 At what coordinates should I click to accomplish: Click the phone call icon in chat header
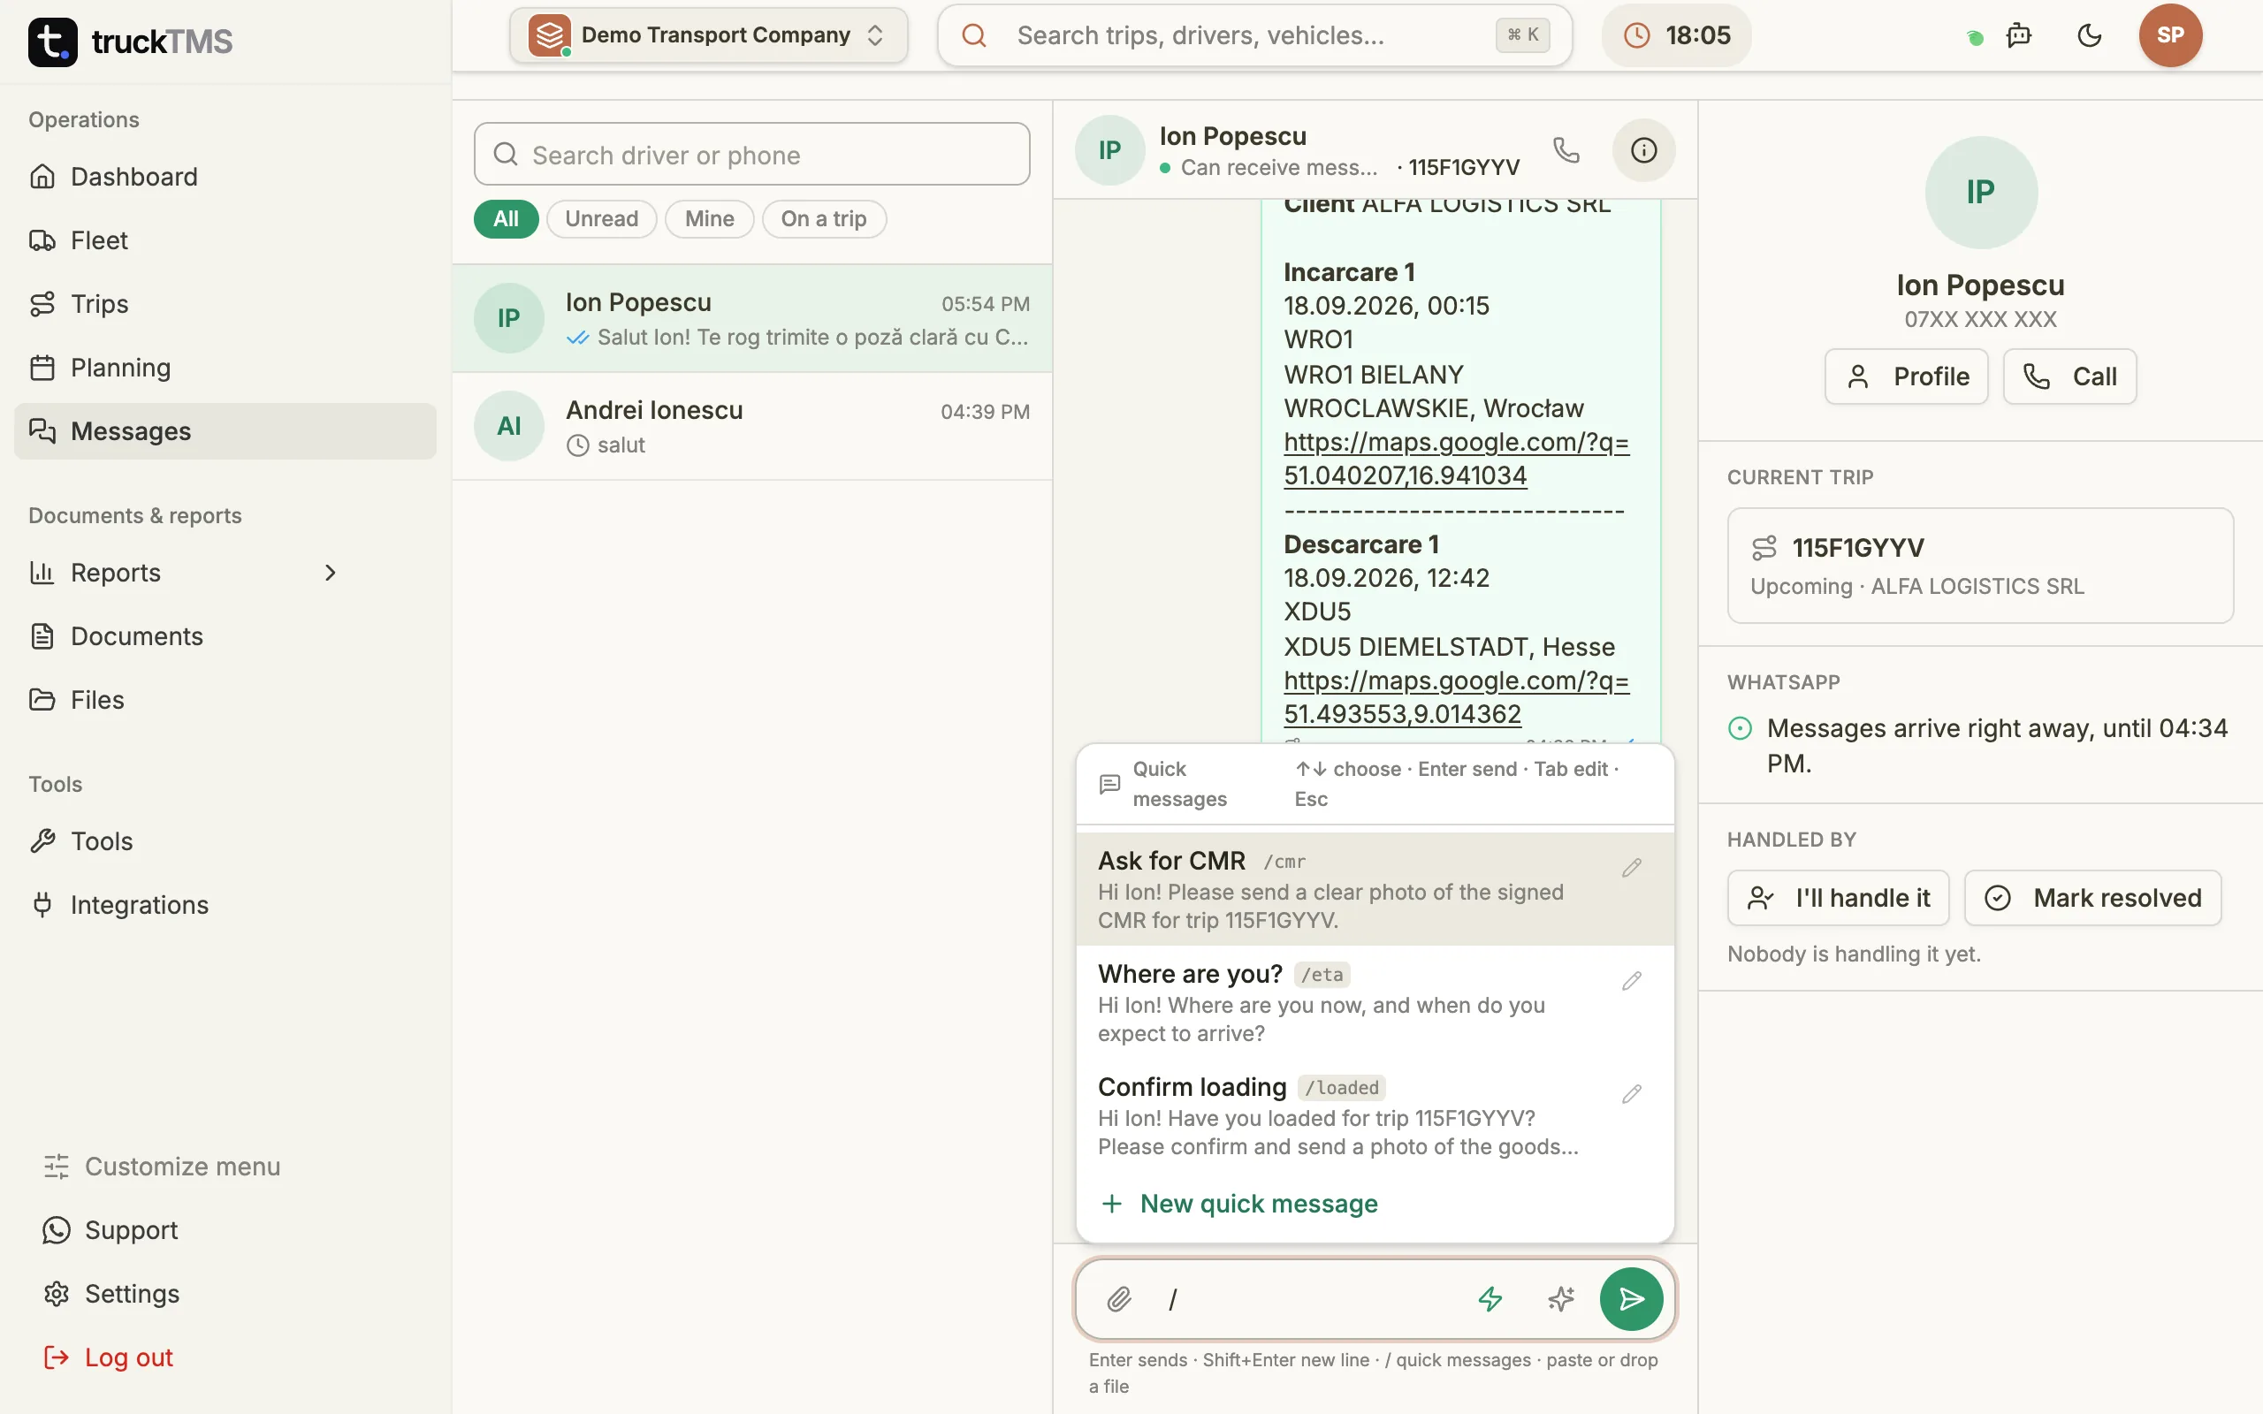click(x=1566, y=149)
